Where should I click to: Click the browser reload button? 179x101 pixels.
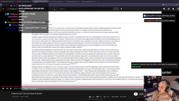pyautogui.click(x=7, y=5)
